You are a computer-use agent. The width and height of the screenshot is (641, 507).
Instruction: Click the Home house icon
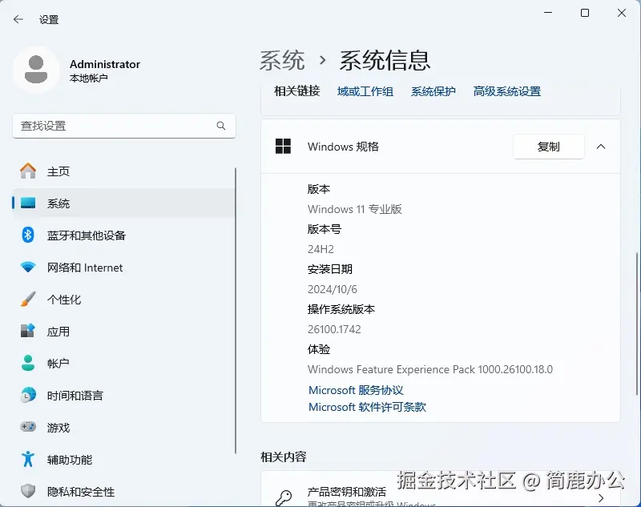click(x=28, y=171)
